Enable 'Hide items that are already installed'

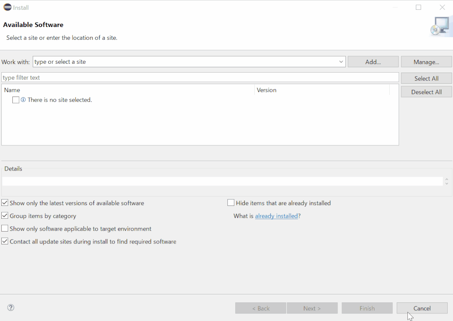[x=231, y=203]
